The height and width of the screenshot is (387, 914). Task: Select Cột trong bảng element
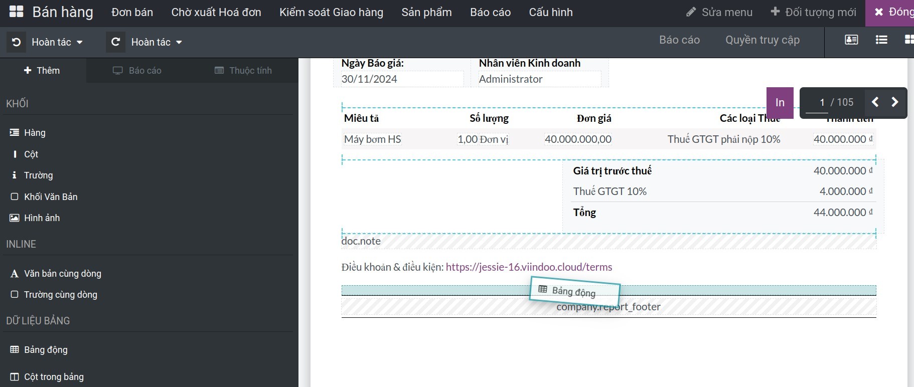point(47,377)
